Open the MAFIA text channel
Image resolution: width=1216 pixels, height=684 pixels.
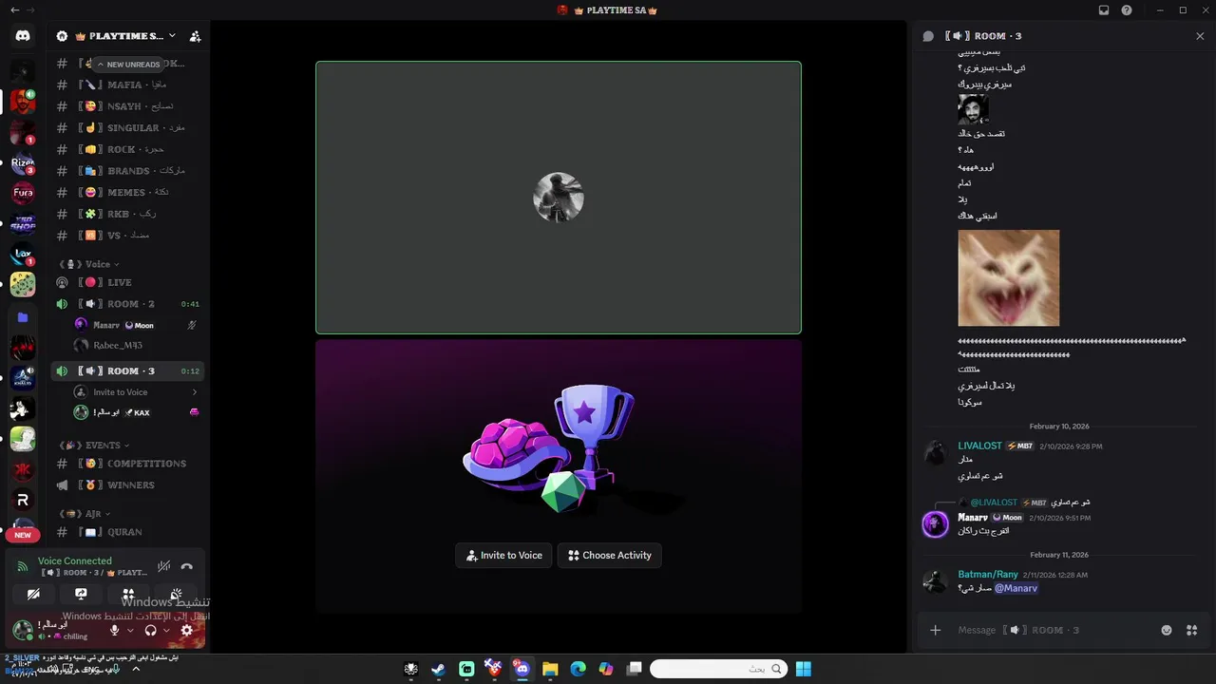click(x=128, y=85)
